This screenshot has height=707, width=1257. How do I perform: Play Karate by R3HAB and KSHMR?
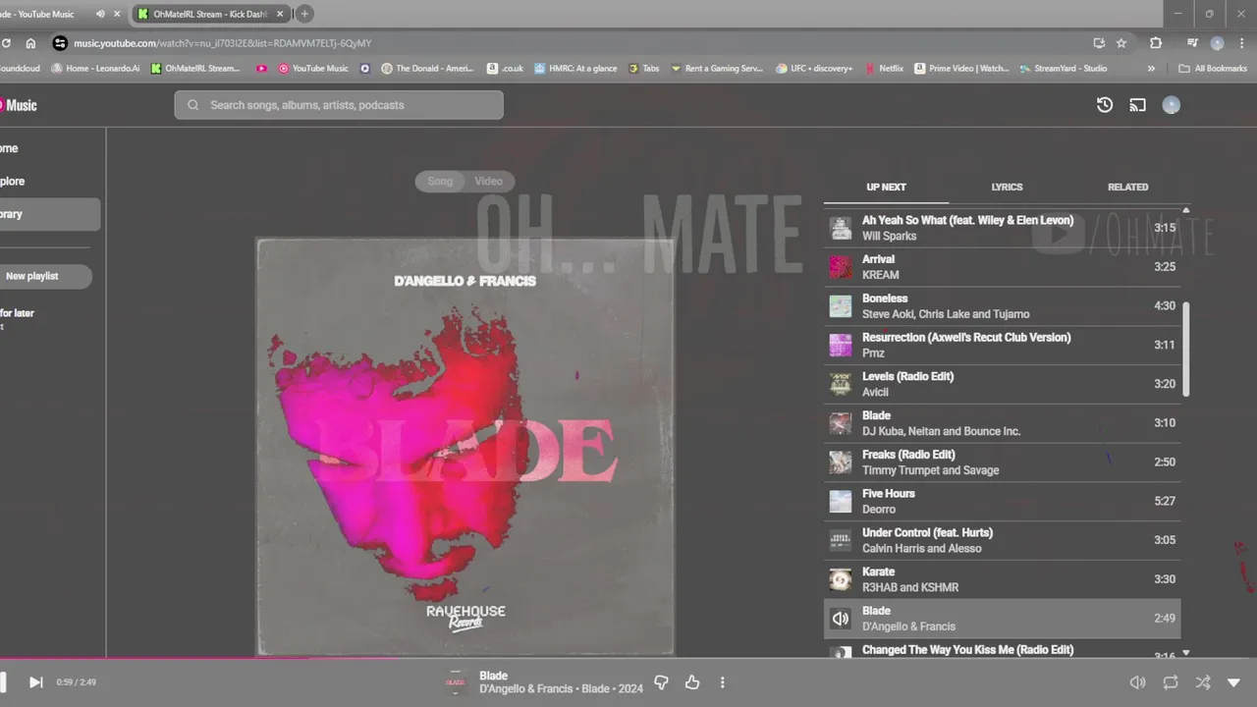tap(1002, 579)
